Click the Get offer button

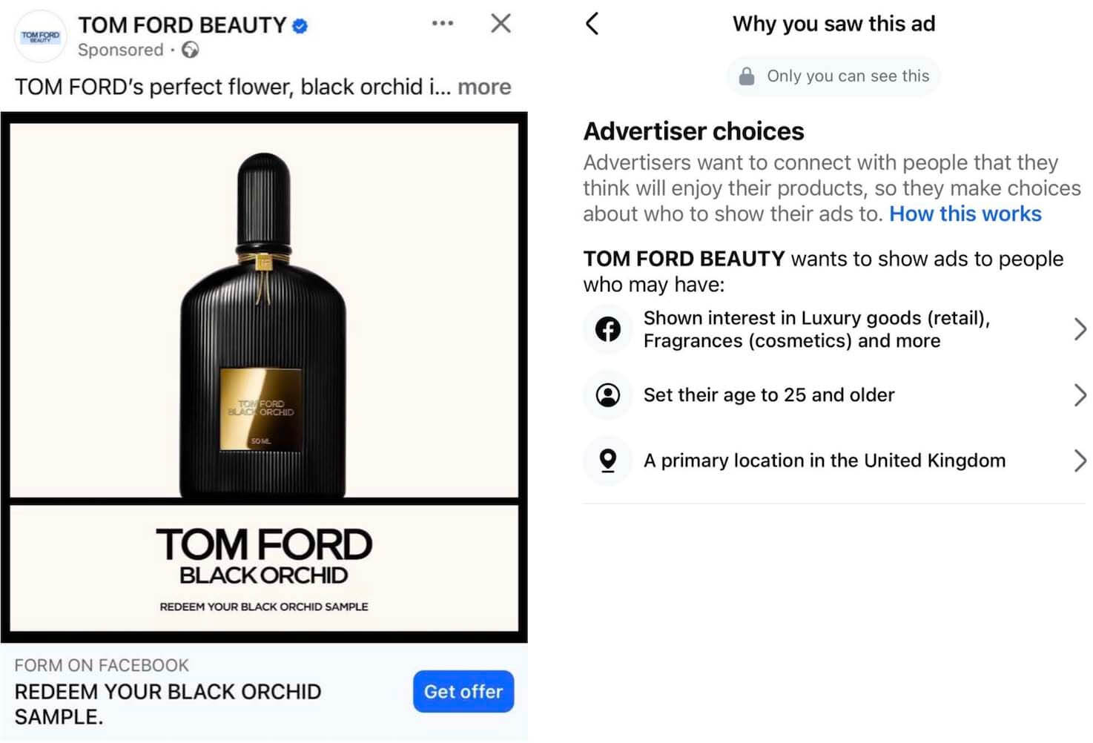(x=463, y=691)
